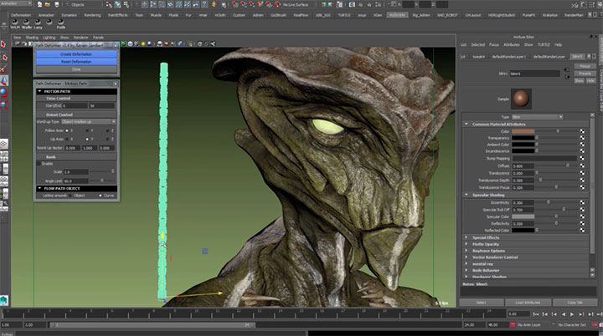Image resolution: width=603 pixels, height=336 pixels.
Task: Click the New Scene icon
Action: coord(39,5)
